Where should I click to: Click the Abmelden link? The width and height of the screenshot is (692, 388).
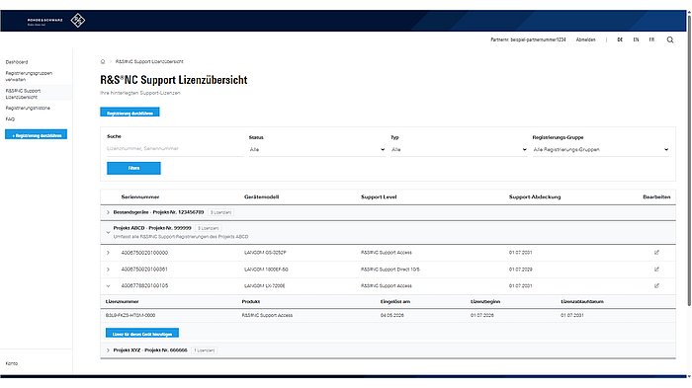pyautogui.click(x=585, y=39)
